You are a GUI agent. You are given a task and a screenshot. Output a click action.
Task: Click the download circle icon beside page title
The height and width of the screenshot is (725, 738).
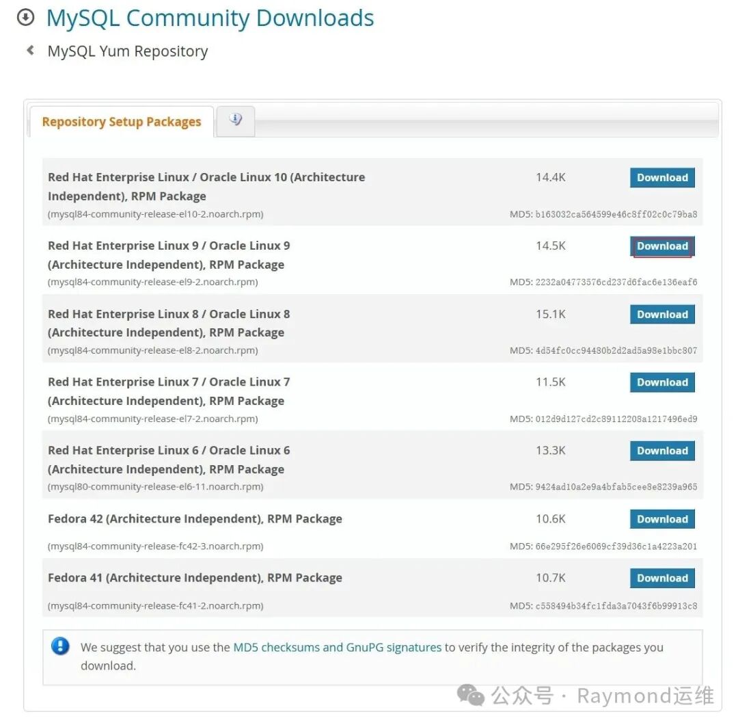(x=25, y=17)
